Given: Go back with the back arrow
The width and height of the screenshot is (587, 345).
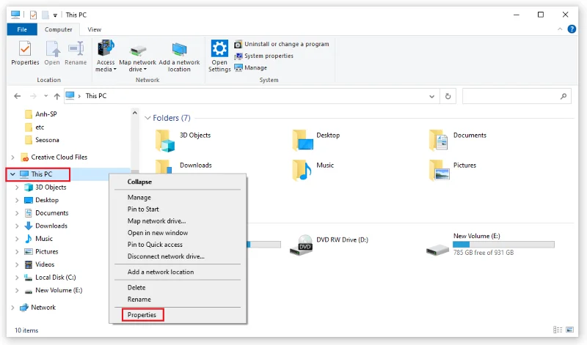Looking at the screenshot, I should (x=17, y=96).
